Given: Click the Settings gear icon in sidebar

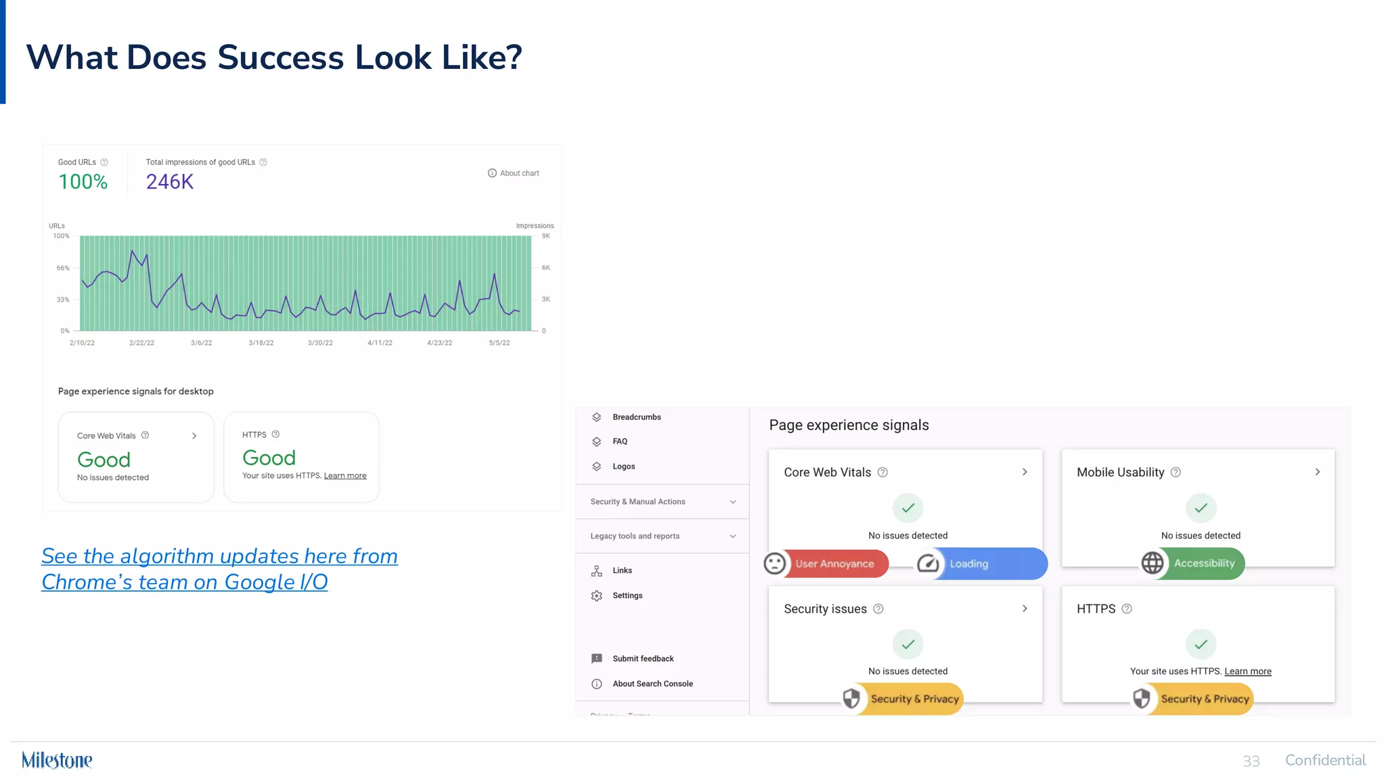Looking at the screenshot, I should pyautogui.click(x=596, y=596).
